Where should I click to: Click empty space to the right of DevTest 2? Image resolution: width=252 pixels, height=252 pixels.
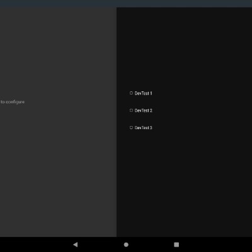click(x=202, y=110)
